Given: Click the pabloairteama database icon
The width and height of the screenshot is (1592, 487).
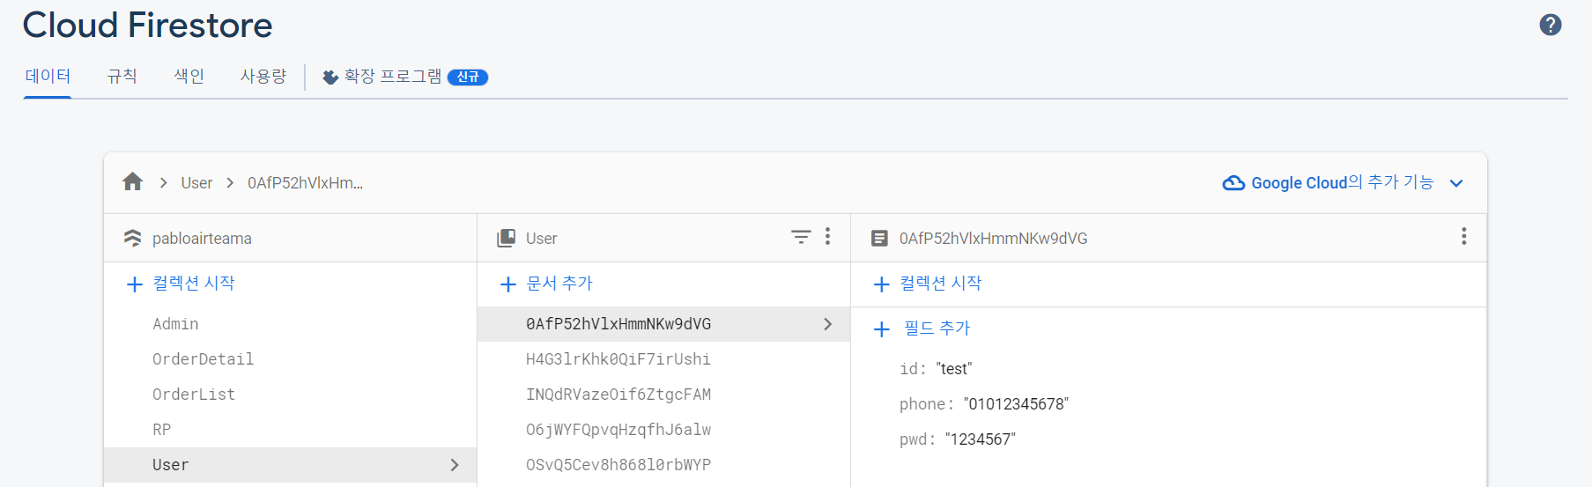Looking at the screenshot, I should point(132,238).
